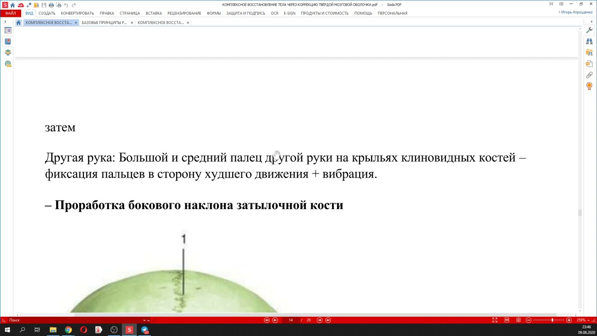Open the ЗАЩИТА И ПОДПИСЬ ribbon tab
The height and width of the screenshot is (336, 597).
click(246, 13)
